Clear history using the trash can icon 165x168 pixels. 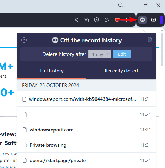(150, 40)
